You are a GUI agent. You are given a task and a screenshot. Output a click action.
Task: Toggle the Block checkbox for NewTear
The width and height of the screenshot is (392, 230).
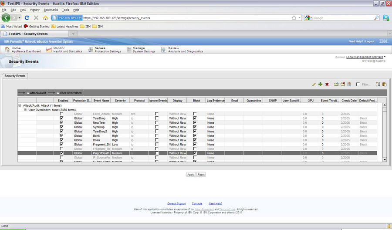point(195,122)
